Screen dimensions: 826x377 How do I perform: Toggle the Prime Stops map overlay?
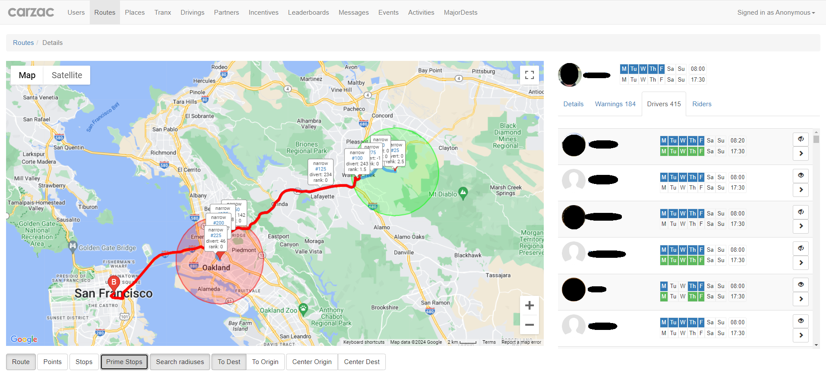[124, 362]
